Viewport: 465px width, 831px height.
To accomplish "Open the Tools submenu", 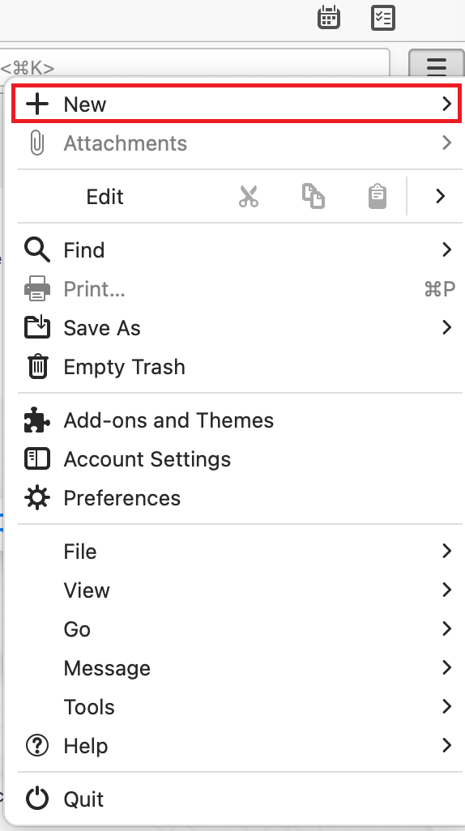I will [x=237, y=707].
